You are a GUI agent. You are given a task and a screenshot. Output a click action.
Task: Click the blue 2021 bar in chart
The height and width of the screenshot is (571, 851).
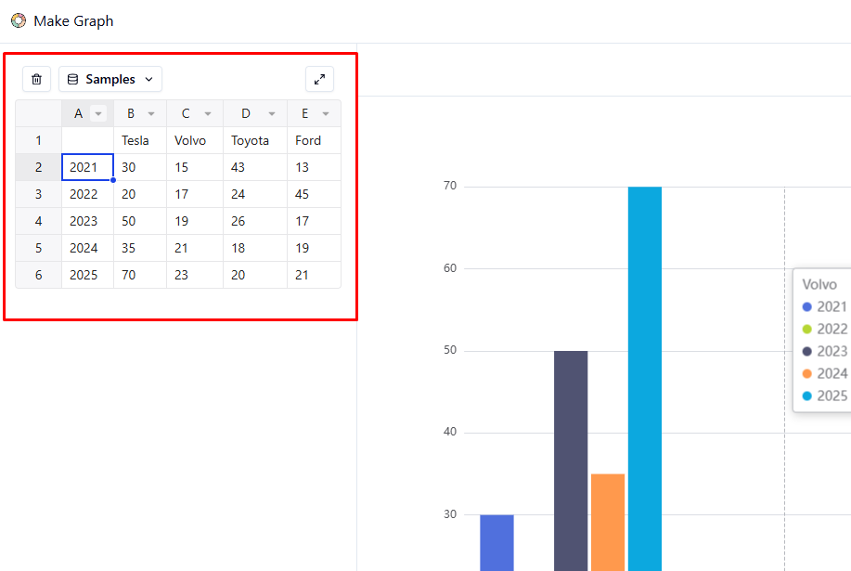pyautogui.click(x=496, y=543)
